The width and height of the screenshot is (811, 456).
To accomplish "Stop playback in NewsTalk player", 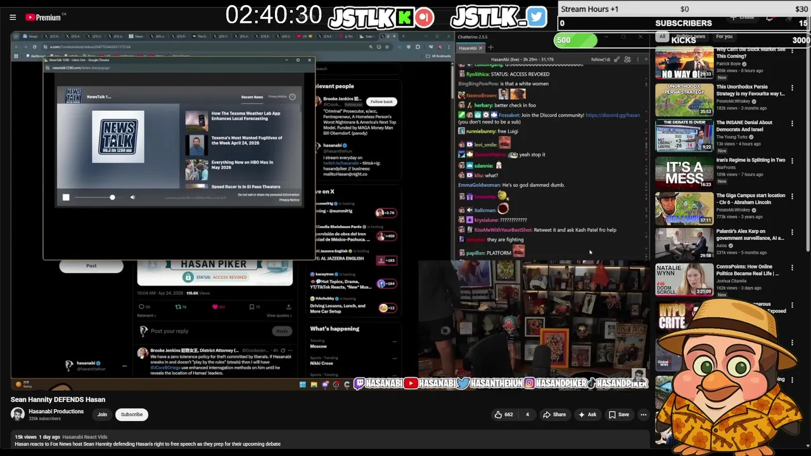I will point(66,198).
